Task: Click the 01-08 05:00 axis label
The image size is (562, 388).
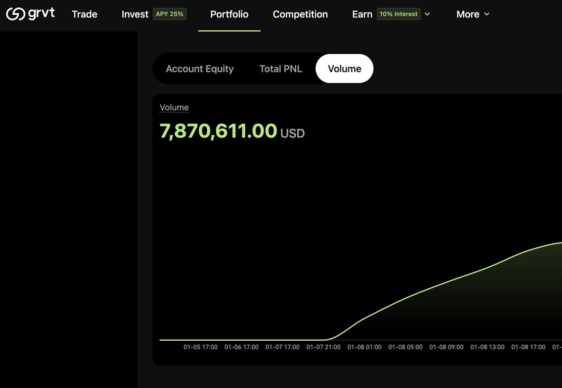Action: pyautogui.click(x=405, y=347)
